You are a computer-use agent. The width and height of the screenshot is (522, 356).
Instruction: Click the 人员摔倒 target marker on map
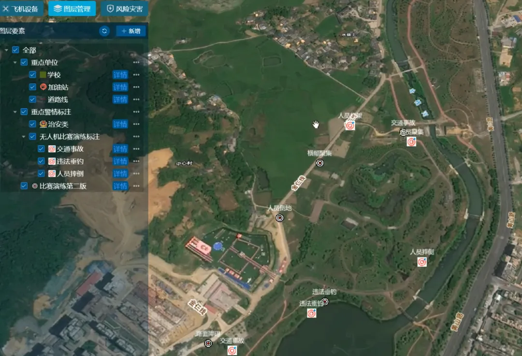click(x=422, y=262)
